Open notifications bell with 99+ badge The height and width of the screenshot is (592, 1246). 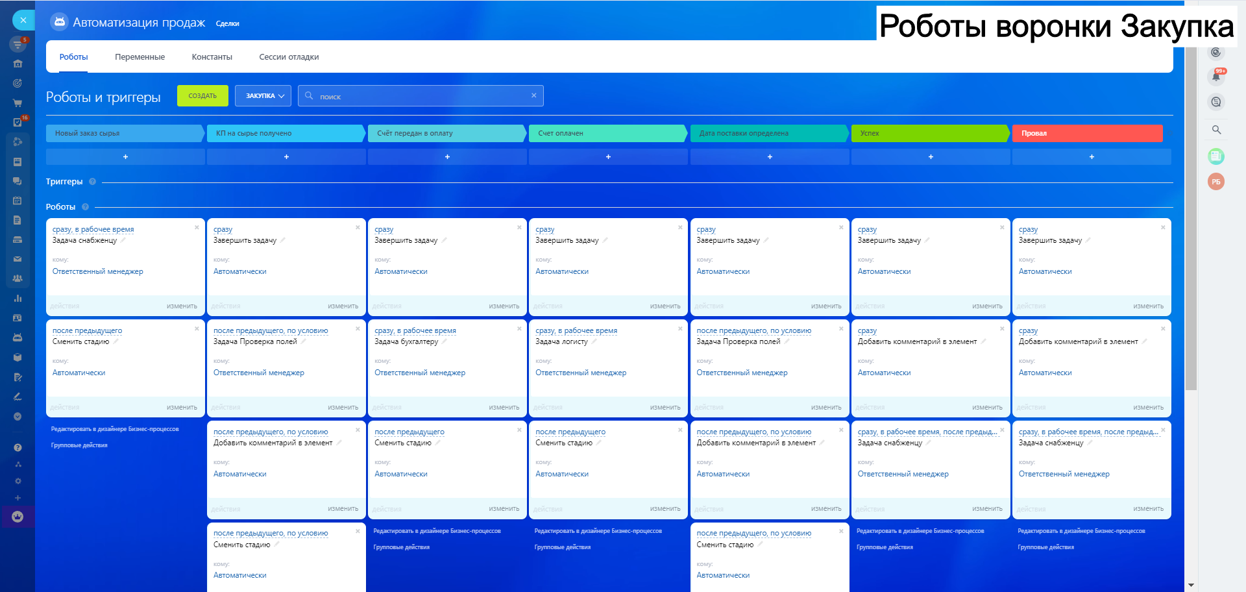1216,76
